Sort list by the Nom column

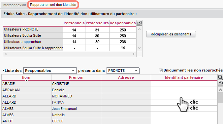[26, 77]
